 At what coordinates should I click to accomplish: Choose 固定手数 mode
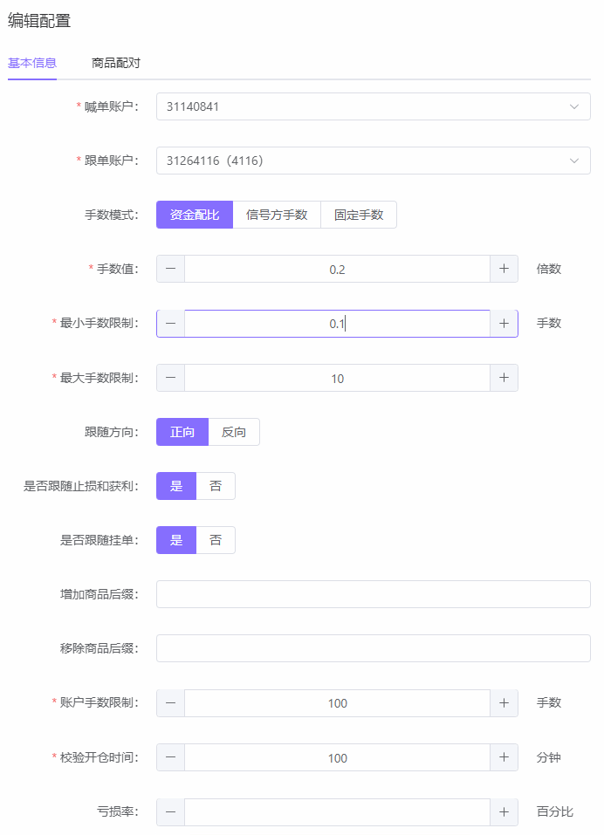[359, 215]
